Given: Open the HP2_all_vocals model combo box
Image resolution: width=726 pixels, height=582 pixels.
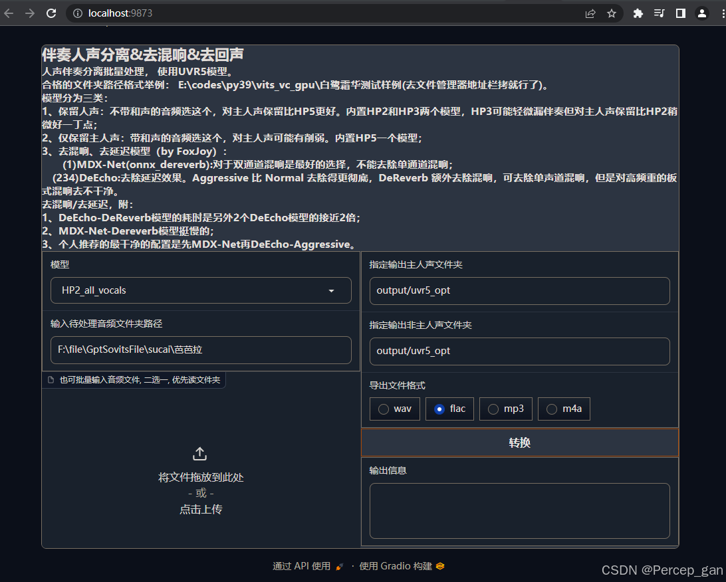Looking at the screenshot, I should 201,290.
